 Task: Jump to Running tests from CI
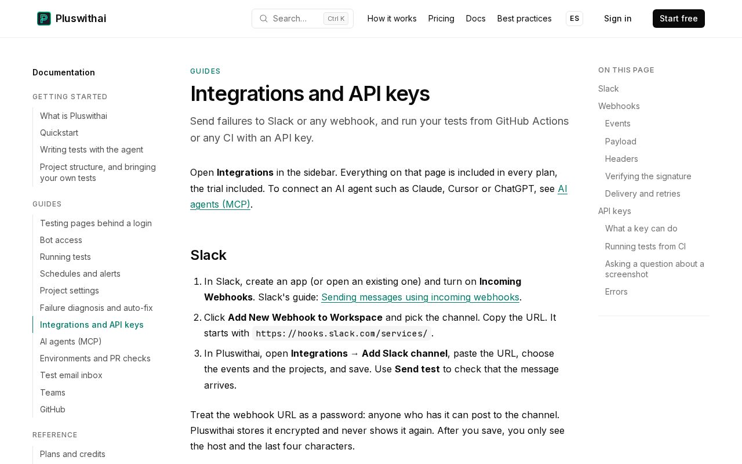click(x=645, y=246)
